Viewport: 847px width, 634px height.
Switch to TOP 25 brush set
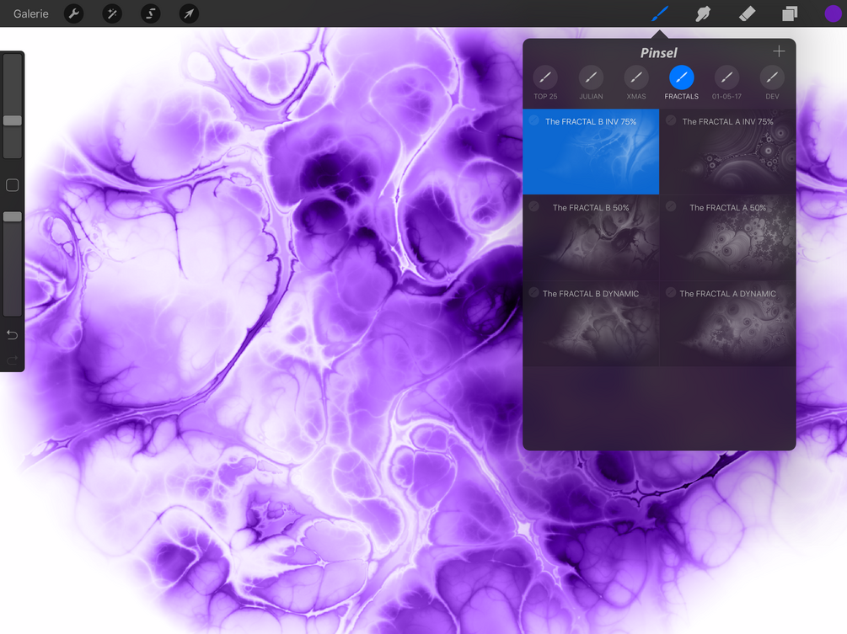(x=545, y=83)
